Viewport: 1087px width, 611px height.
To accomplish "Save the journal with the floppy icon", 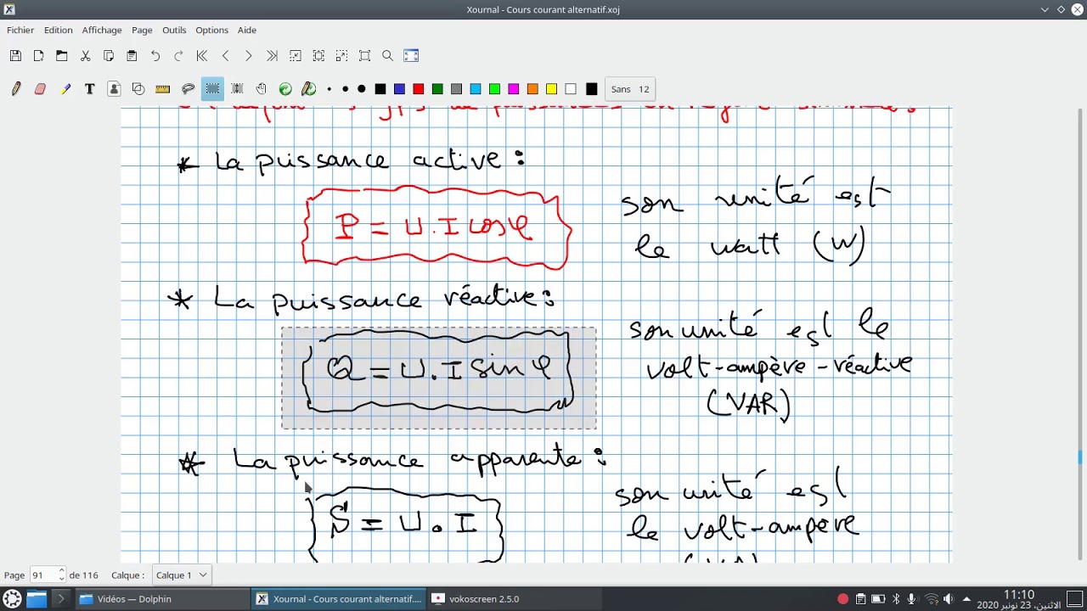I will click(x=15, y=56).
